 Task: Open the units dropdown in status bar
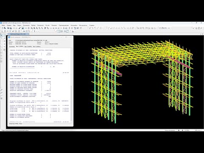tap(199, 130)
